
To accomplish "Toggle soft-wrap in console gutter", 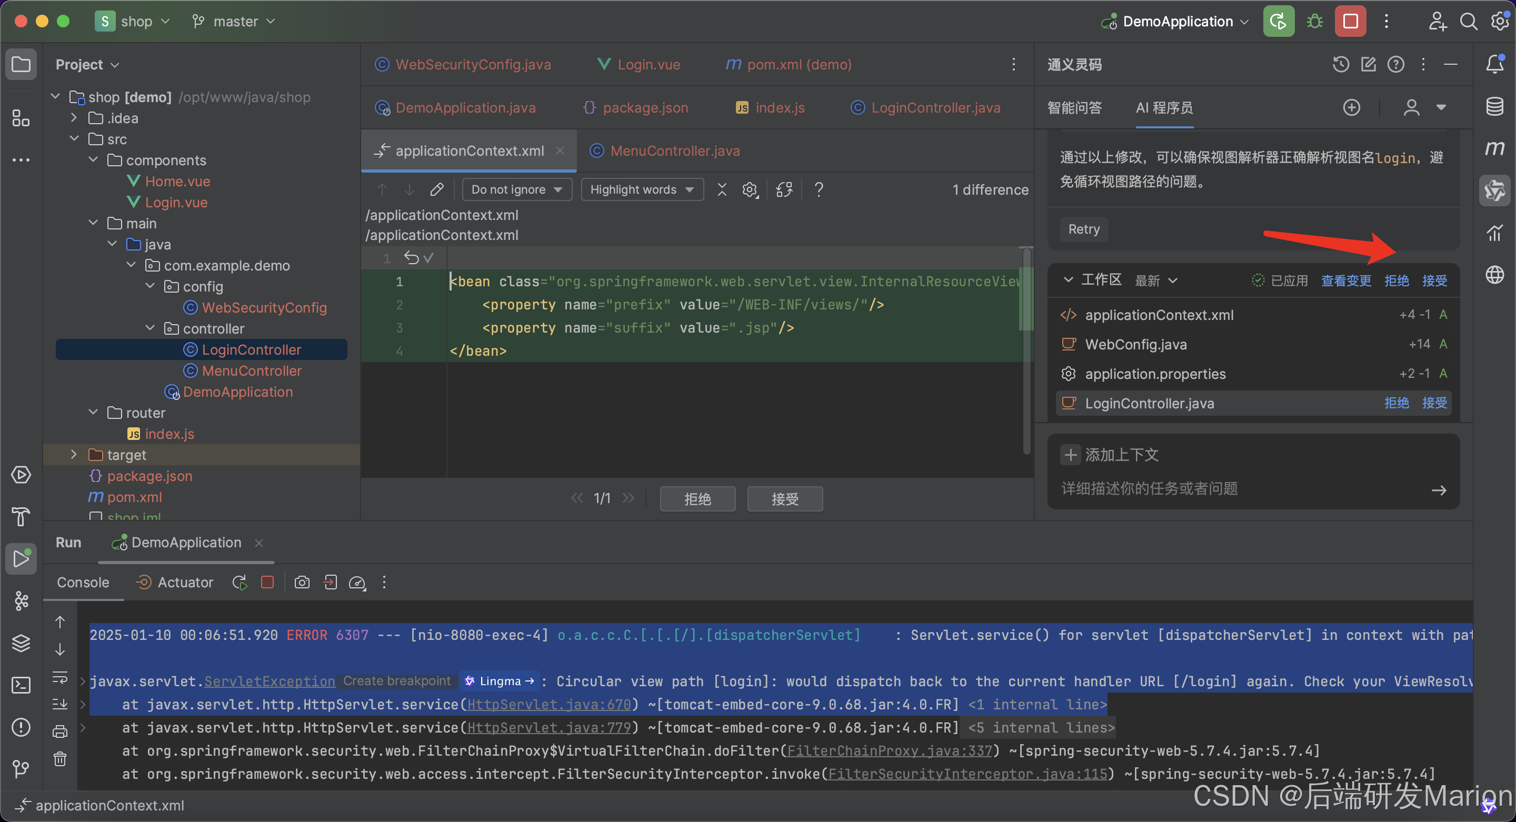I will point(60,677).
